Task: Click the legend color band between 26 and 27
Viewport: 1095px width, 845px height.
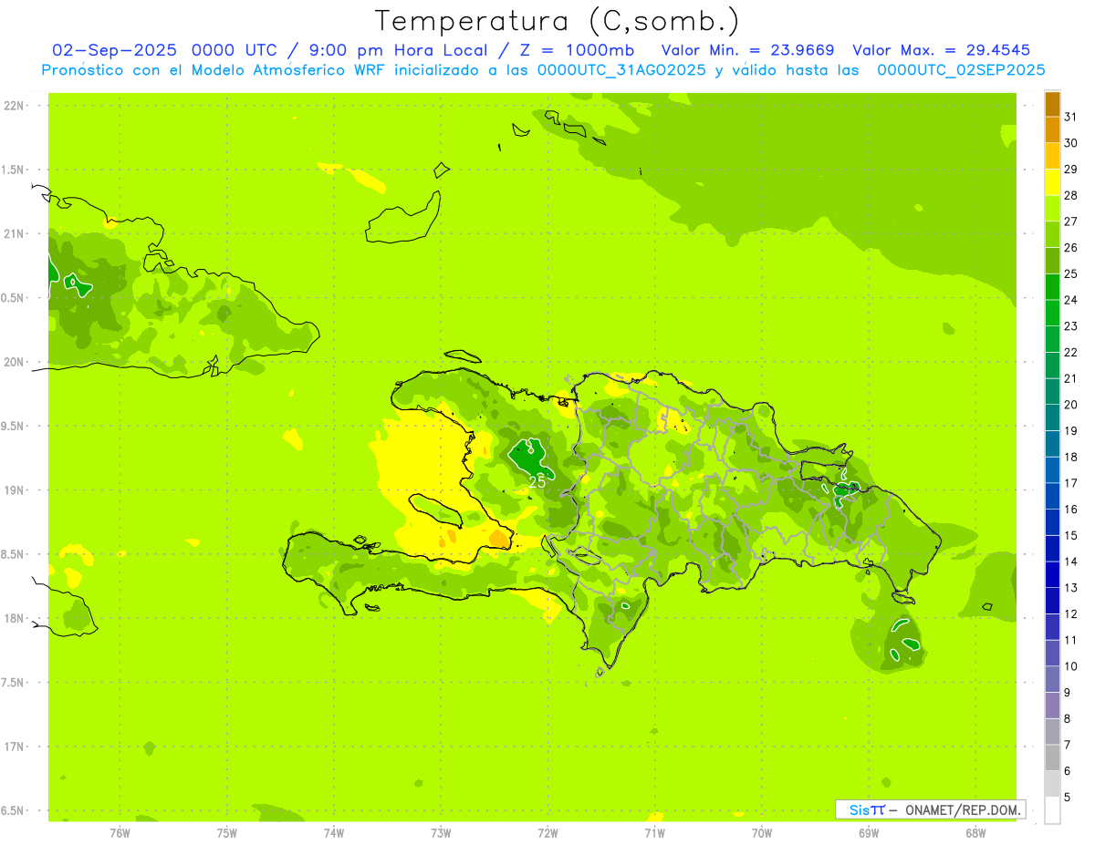Action: (x=1052, y=234)
